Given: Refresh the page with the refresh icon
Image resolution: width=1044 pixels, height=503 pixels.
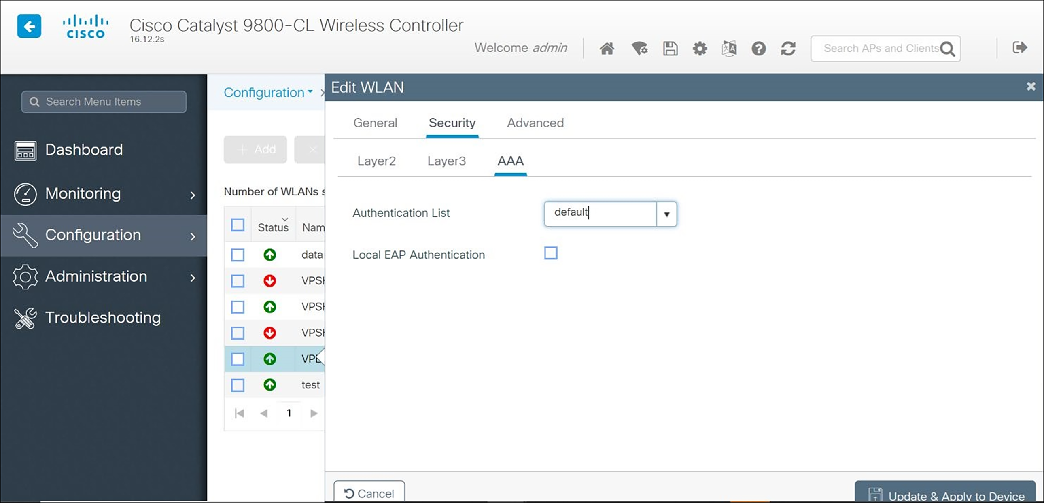Looking at the screenshot, I should tap(788, 48).
